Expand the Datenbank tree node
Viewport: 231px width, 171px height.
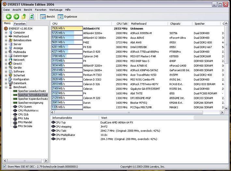click(6, 83)
